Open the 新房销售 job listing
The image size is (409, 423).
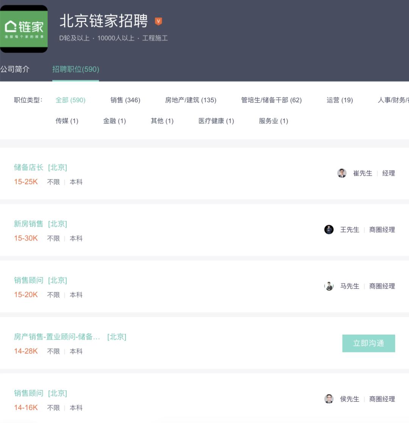pyautogui.click(x=30, y=224)
